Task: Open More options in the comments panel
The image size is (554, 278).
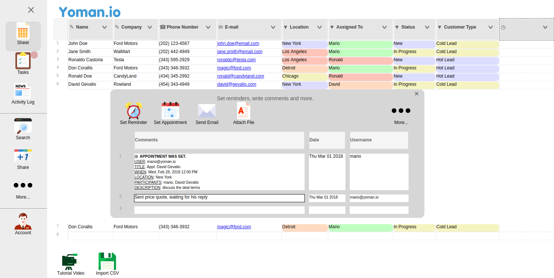Action: pyautogui.click(x=401, y=111)
